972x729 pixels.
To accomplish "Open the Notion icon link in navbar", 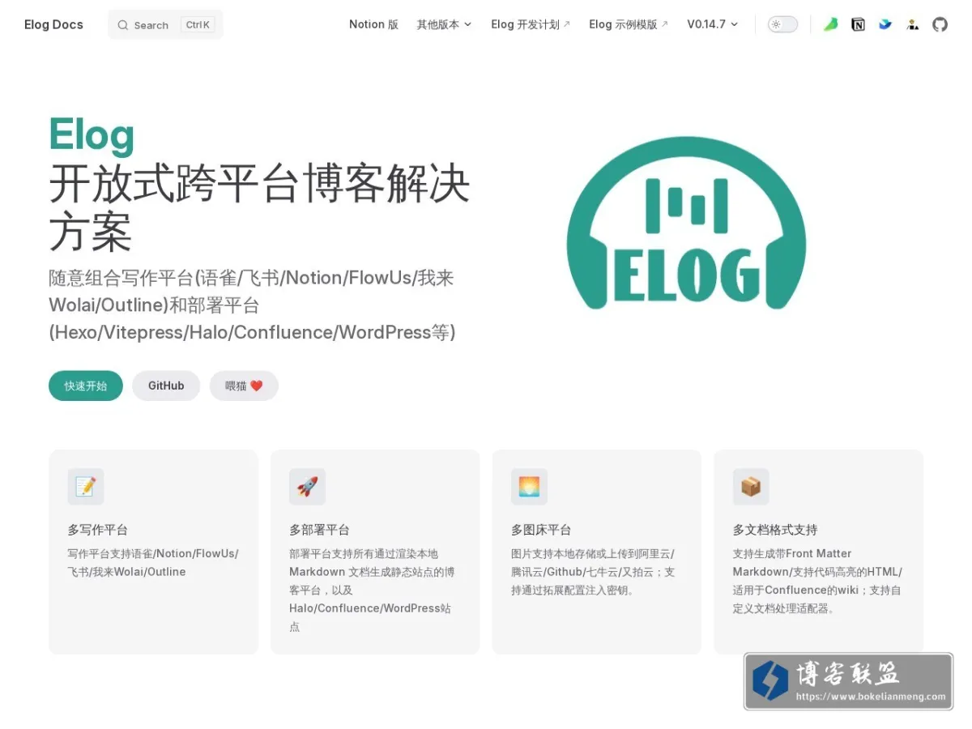I will tap(858, 24).
